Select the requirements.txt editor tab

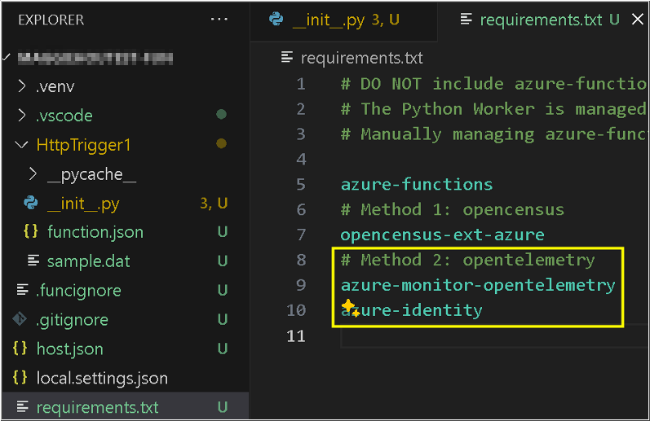point(543,20)
